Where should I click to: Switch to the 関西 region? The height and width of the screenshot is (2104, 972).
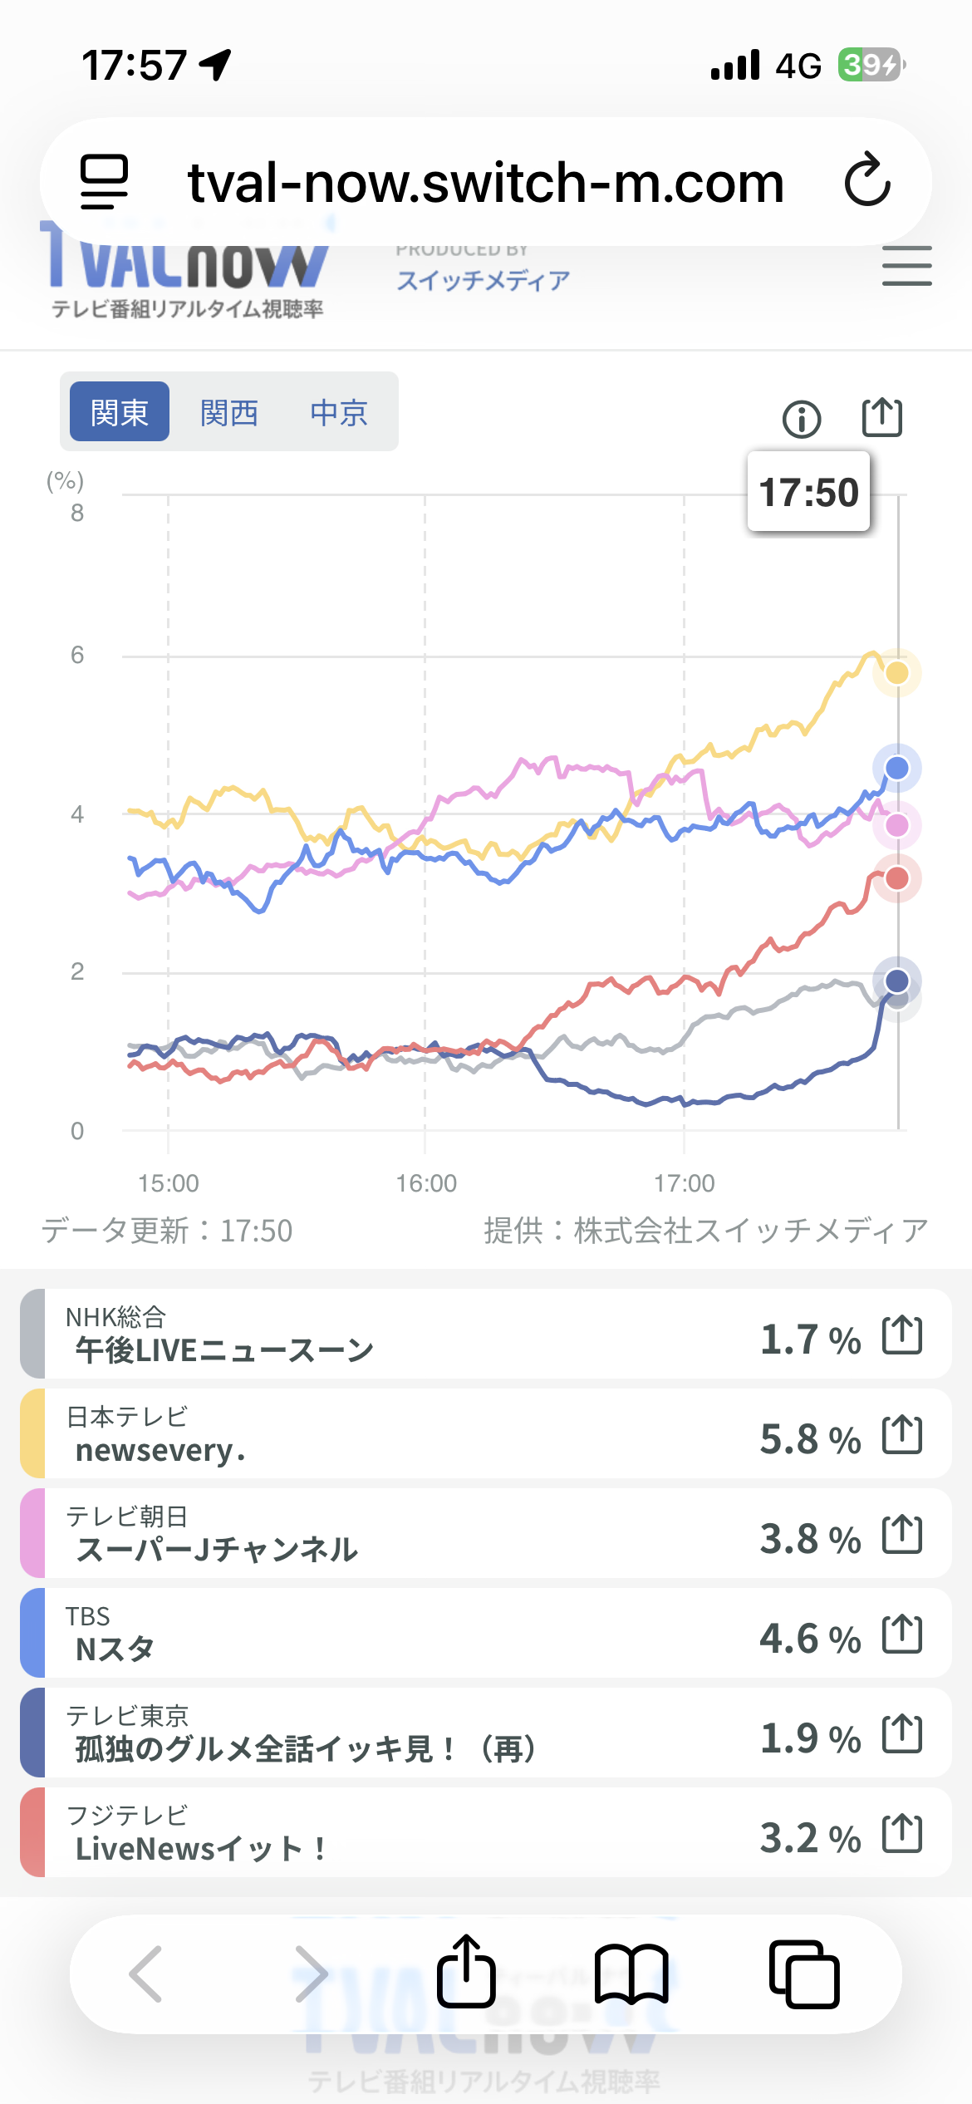tap(229, 412)
